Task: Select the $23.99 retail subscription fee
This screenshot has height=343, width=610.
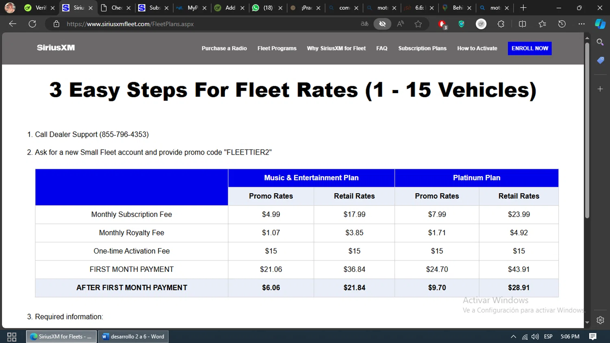Action: click(519, 214)
